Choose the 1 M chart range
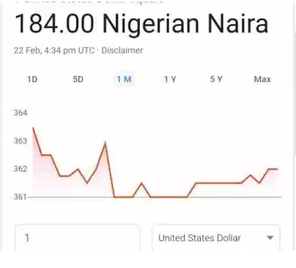The width and height of the screenshot is (296, 268). point(124,79)
